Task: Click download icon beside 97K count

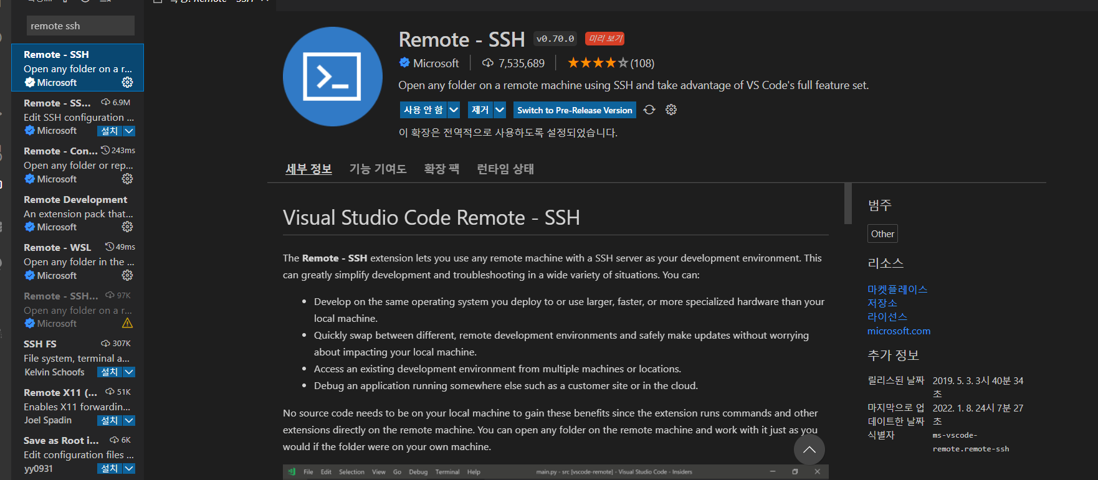Action: [110, 295]
